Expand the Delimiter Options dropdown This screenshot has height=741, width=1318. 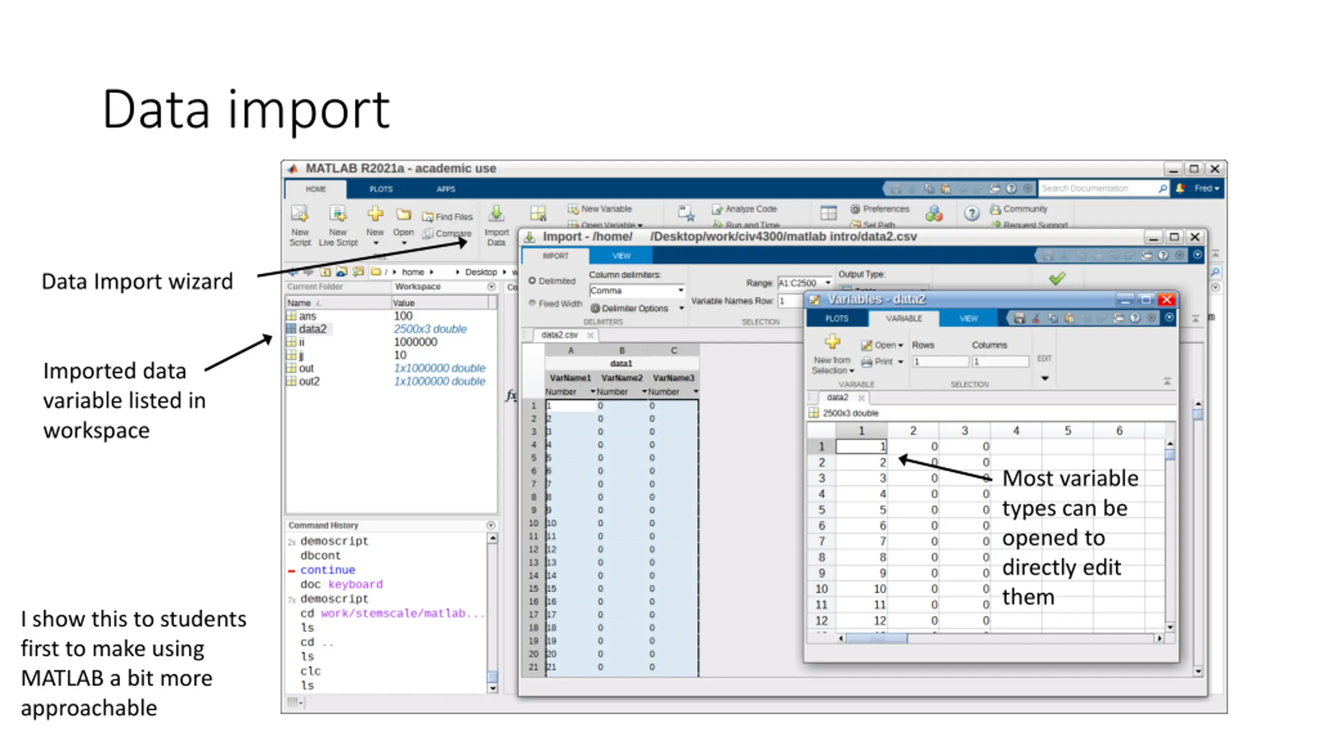point(681,308)
